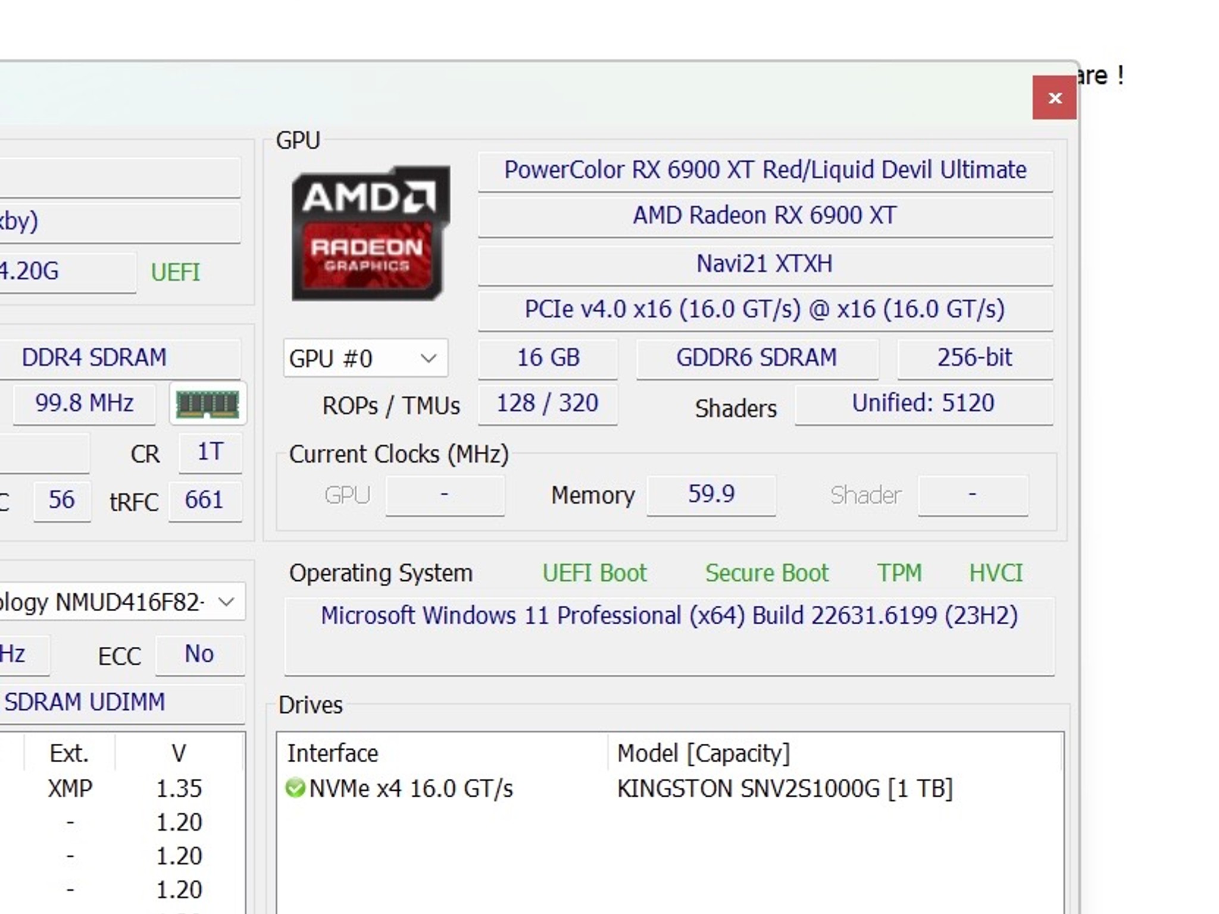
Task: Click the GPU clock value field
Action: (445, 495)
